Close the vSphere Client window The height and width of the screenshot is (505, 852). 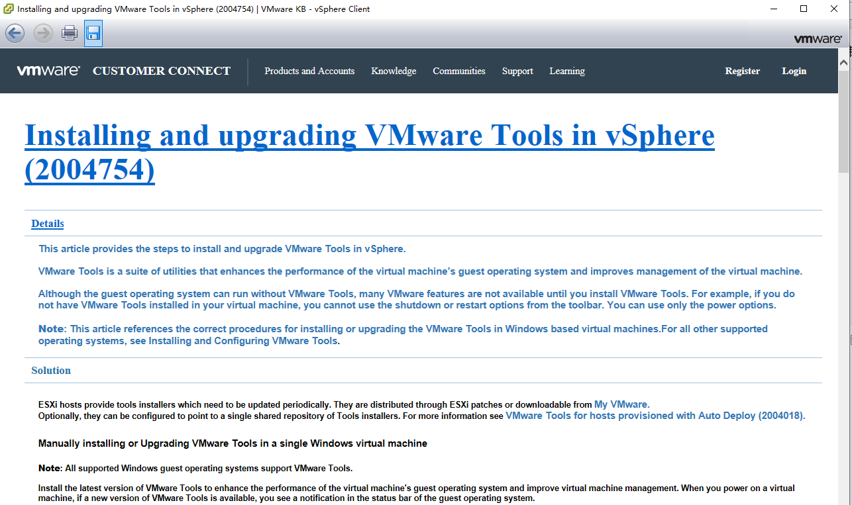point(835,9)
